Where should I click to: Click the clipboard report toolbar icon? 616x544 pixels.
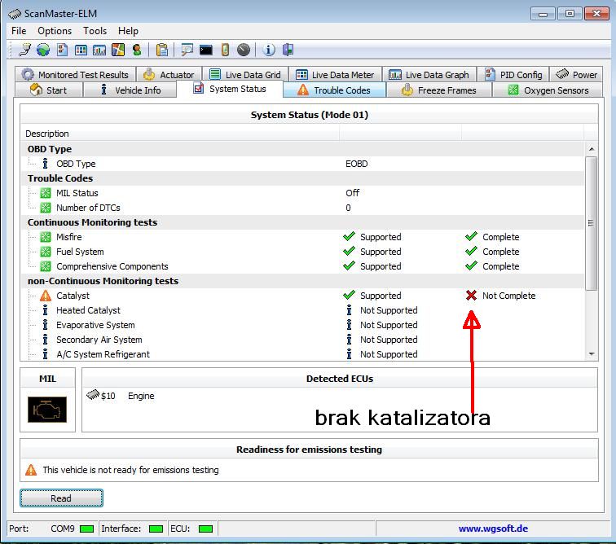pyautogui.click(x=162, y=50)
